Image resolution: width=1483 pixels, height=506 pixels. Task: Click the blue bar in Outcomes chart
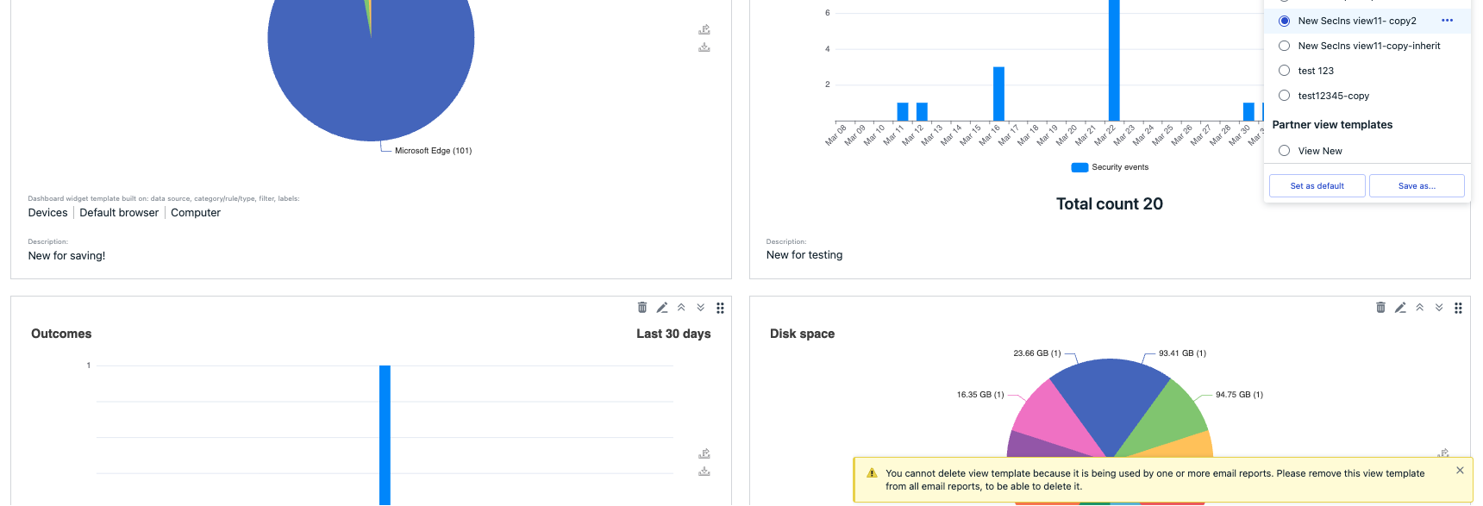(x=385, y=435)
